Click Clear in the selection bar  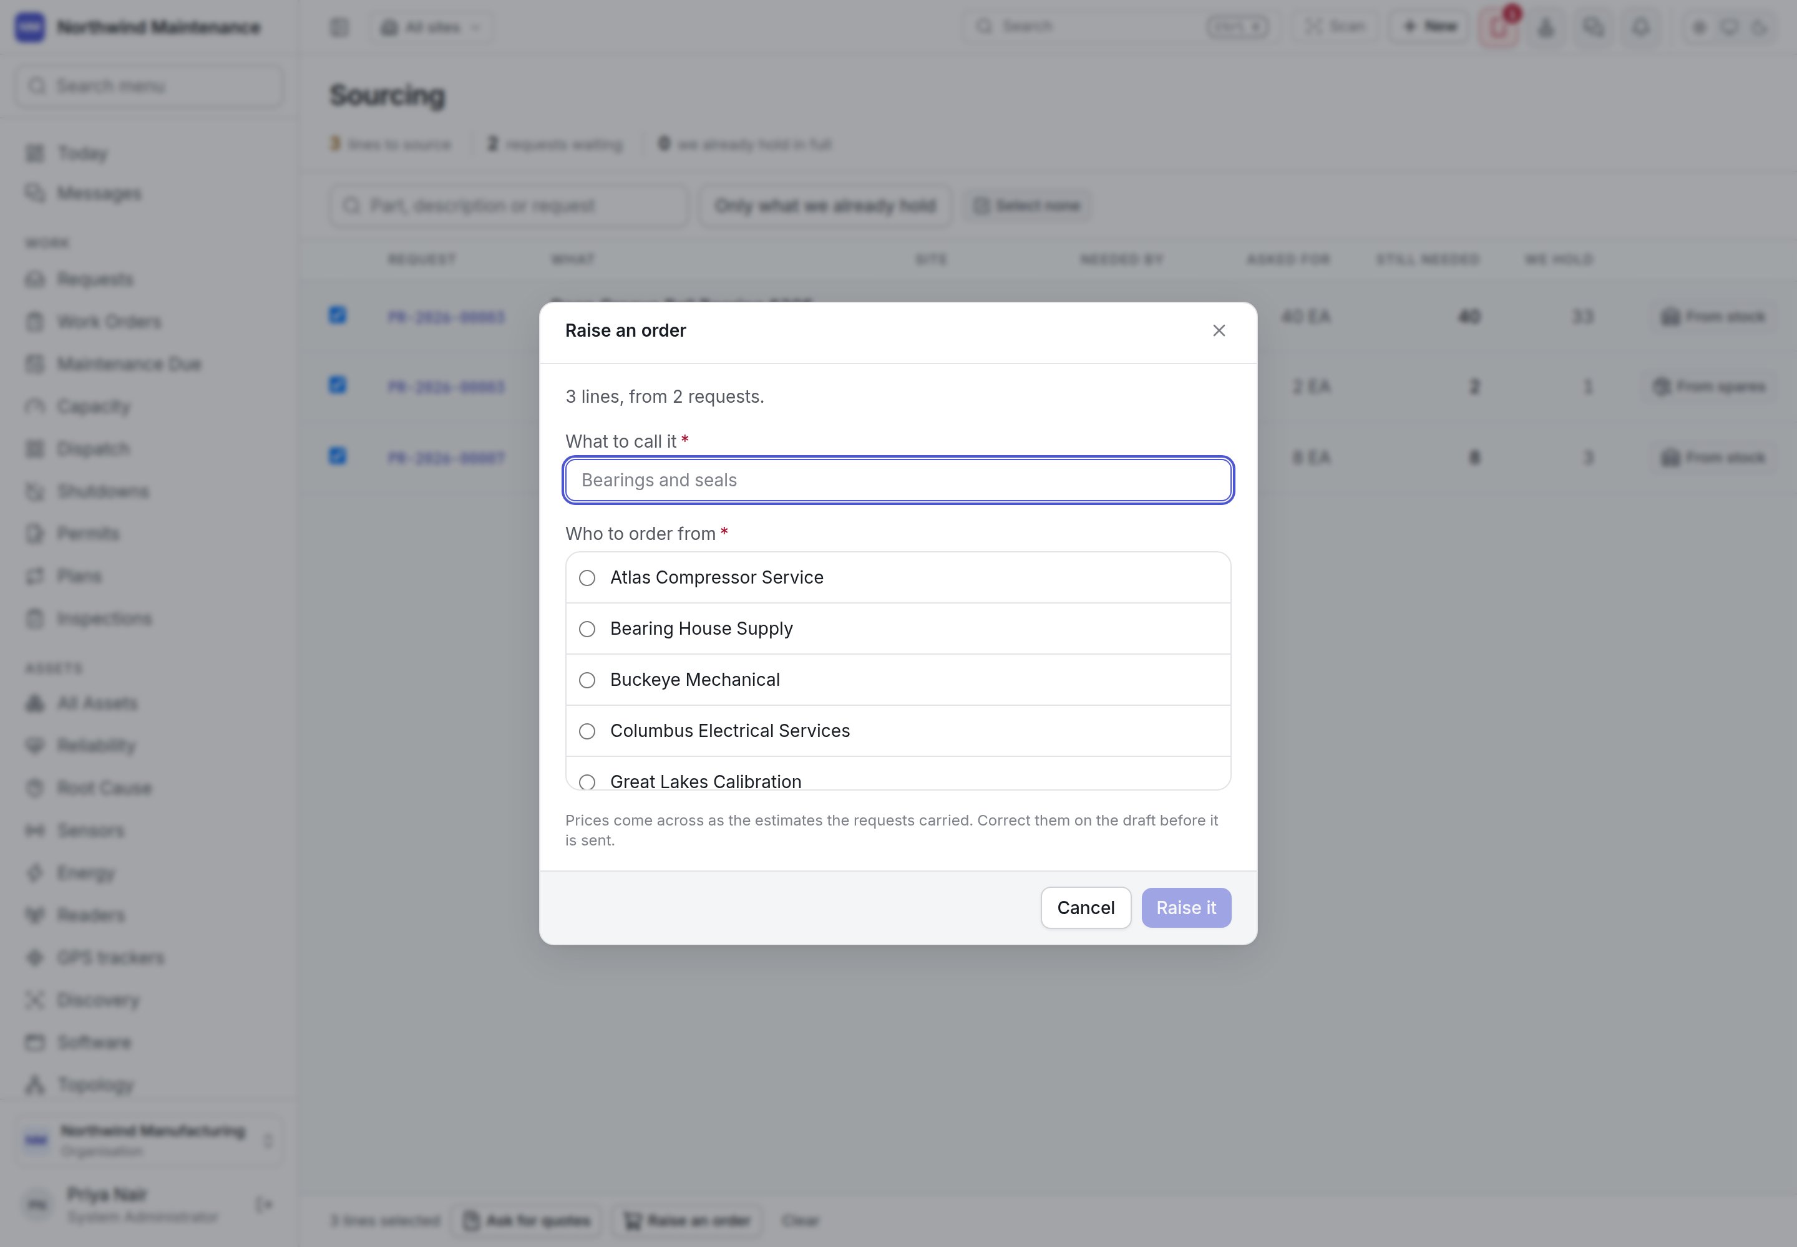point(800,1220)
